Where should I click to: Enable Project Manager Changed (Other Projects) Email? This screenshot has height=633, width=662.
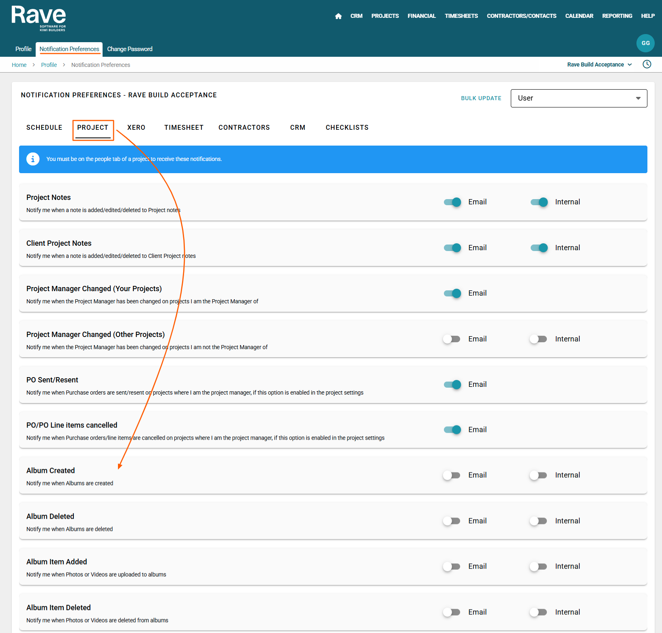coord(452,339)
